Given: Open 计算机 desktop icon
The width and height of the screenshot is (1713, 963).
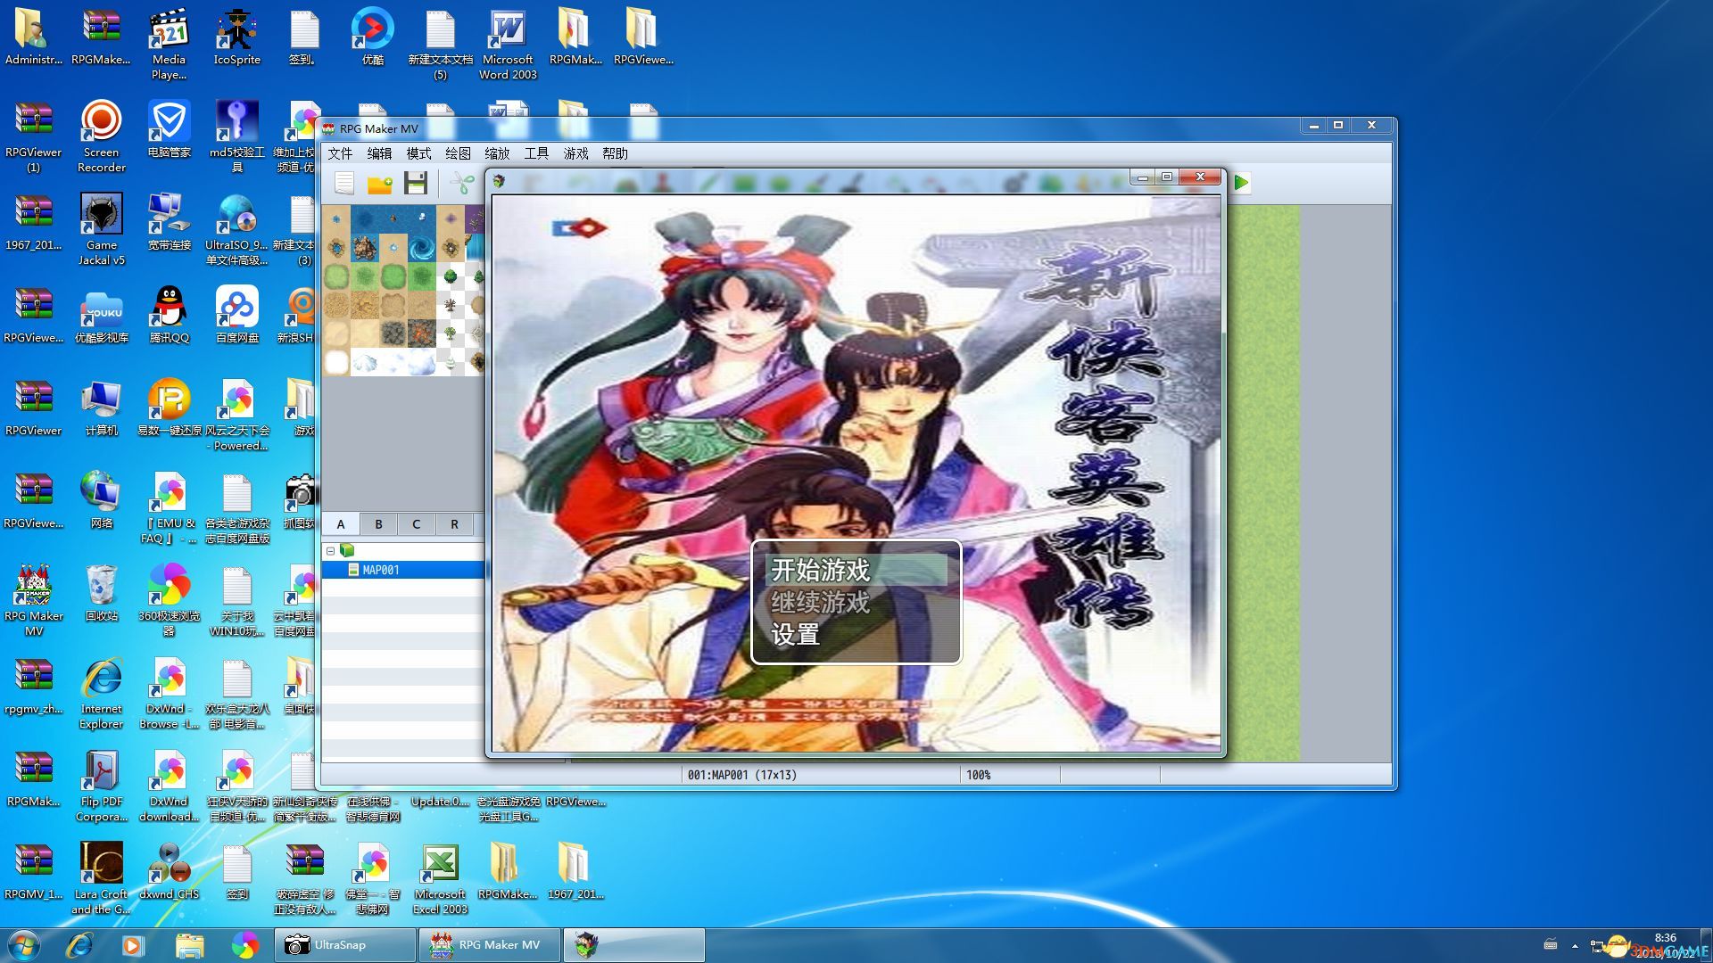Looking at the screenshot, I should pyautogui.click(x=102, y=407).
